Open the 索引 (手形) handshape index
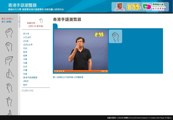This screenshot has width=173, height=120. (x=7, y=19)
